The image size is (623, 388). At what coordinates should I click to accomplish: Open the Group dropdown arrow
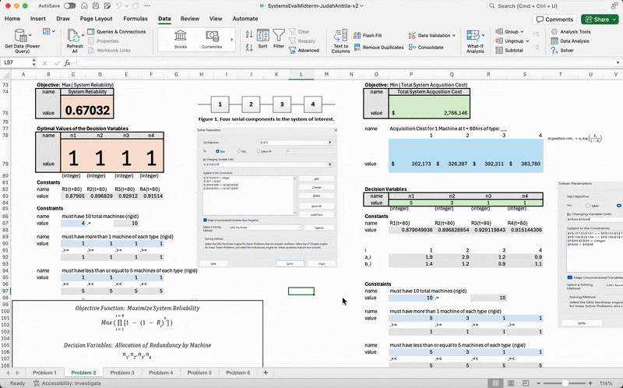522,31
